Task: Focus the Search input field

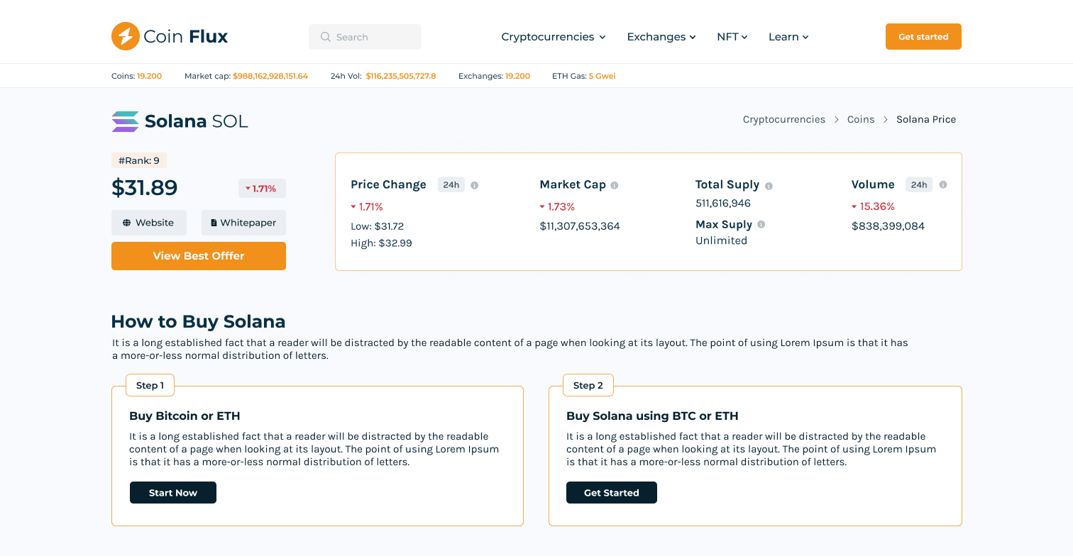Action: (x=365, y=37)
